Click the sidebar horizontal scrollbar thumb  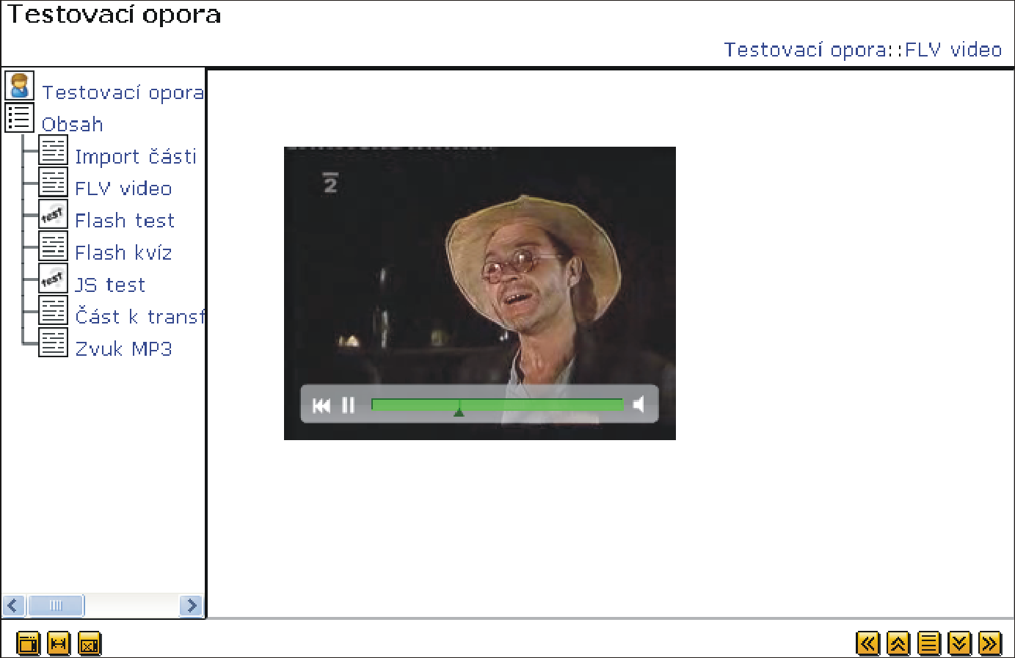tap(56, 605)
